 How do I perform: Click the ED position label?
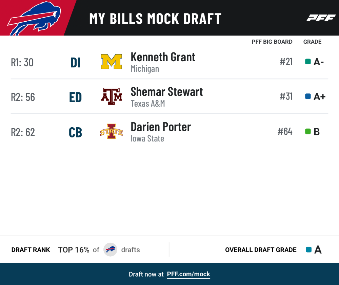pos(76,97)
